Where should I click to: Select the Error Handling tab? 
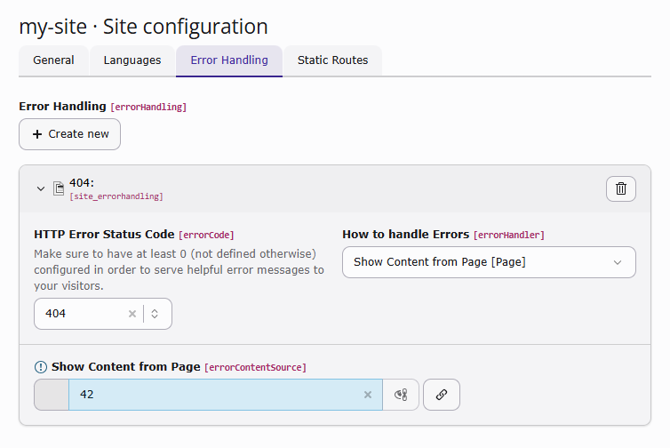229,60
